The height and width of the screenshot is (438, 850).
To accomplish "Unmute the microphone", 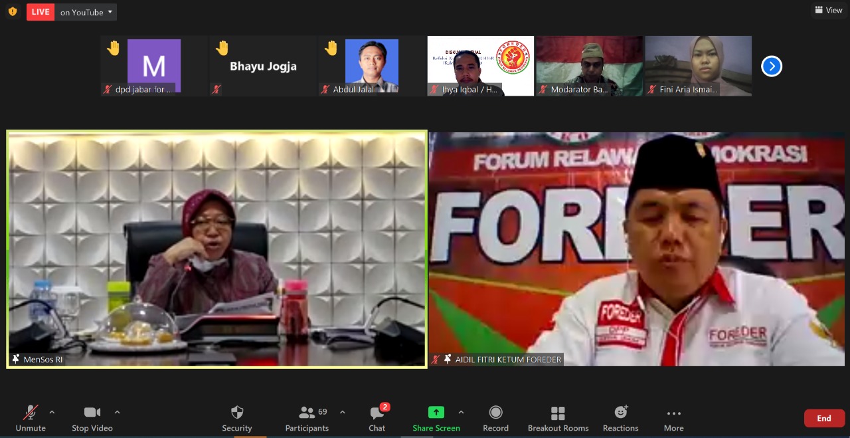I will [x=31, y=419].
